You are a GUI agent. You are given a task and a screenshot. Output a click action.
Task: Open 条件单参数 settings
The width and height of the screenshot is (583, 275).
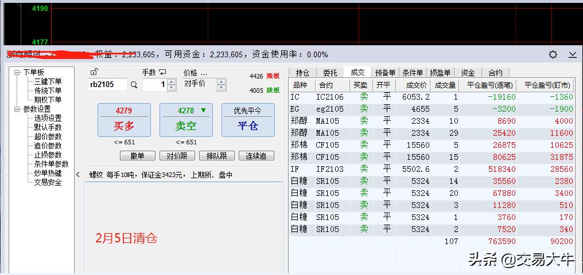click(x=51, y=164)
